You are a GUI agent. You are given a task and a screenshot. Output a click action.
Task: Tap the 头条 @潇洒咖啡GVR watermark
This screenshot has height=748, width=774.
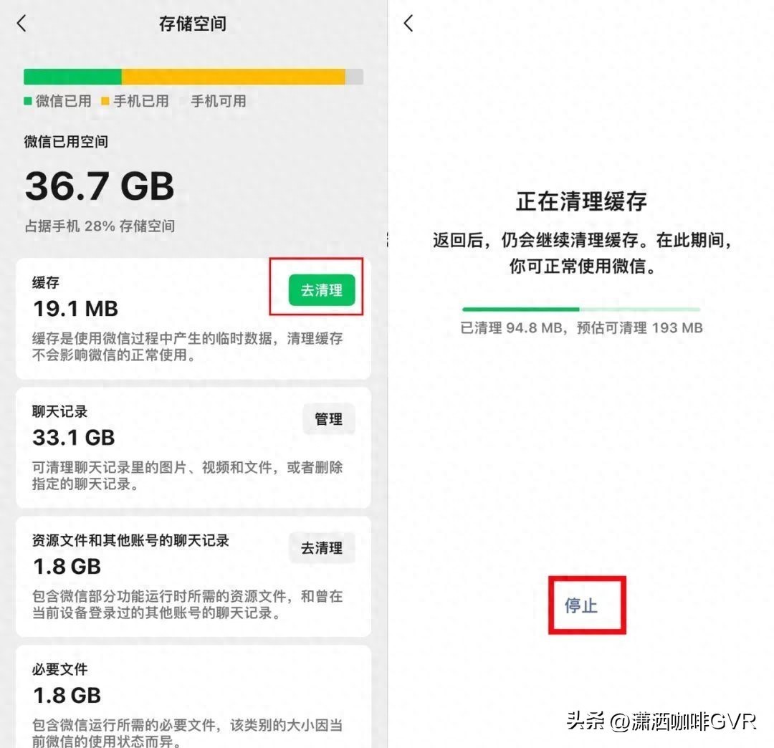[661, 721]
